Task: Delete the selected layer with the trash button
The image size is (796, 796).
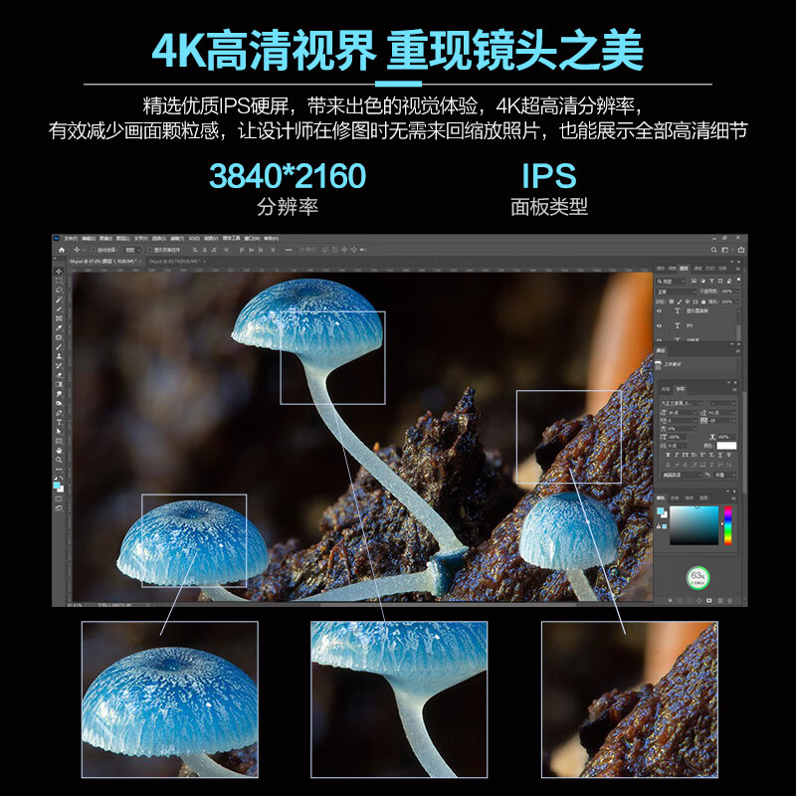Action: point(729,600)
